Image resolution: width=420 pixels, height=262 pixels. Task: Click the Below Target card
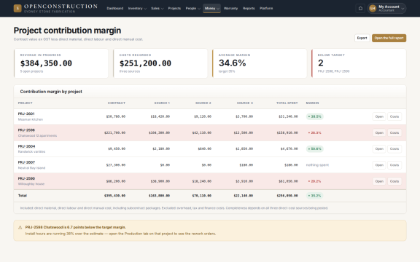pyautogui.click(x=359, y=63)
